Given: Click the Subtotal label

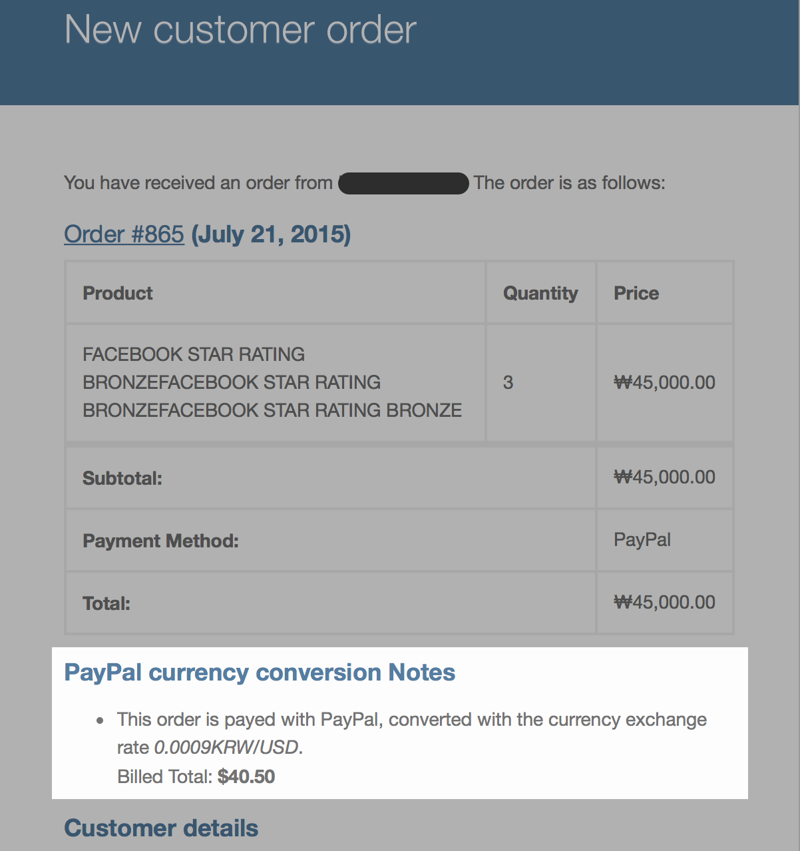Looking at the screenshot, I should 122,478.
